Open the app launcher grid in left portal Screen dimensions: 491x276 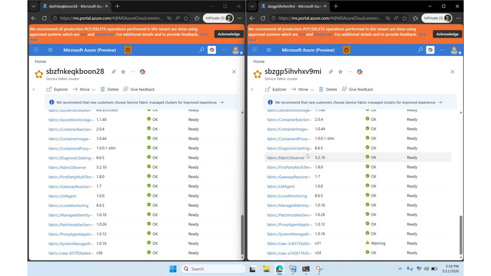click(x=36, y=50)
